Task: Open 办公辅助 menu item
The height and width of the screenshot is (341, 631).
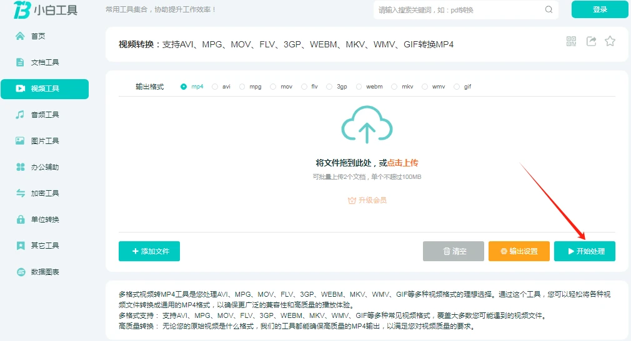Action: pyautogui.click(x=44, y=167)
